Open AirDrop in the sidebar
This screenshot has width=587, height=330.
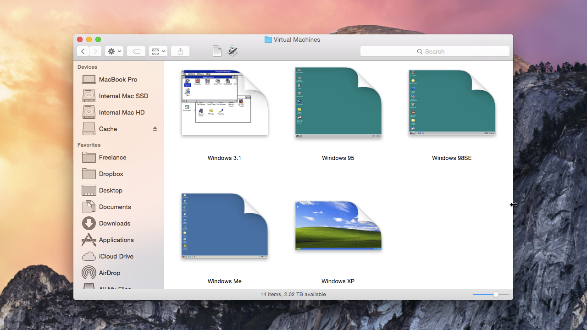click(x=118, y=273)
